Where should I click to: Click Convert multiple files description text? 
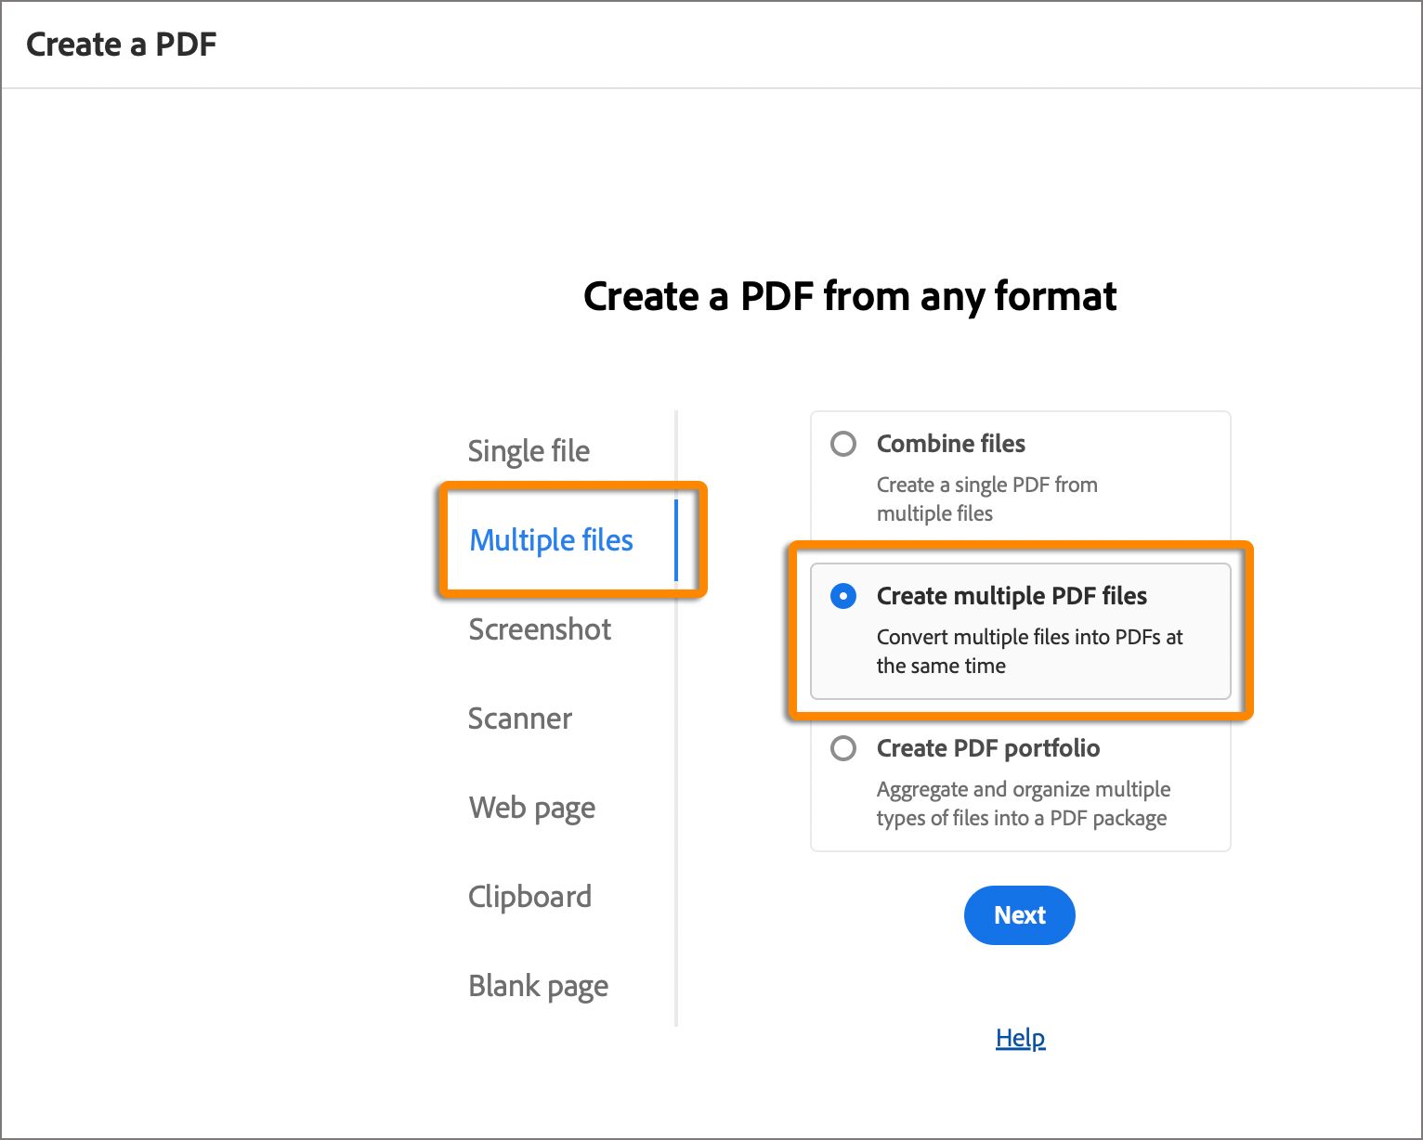(x=1030, y=651)
